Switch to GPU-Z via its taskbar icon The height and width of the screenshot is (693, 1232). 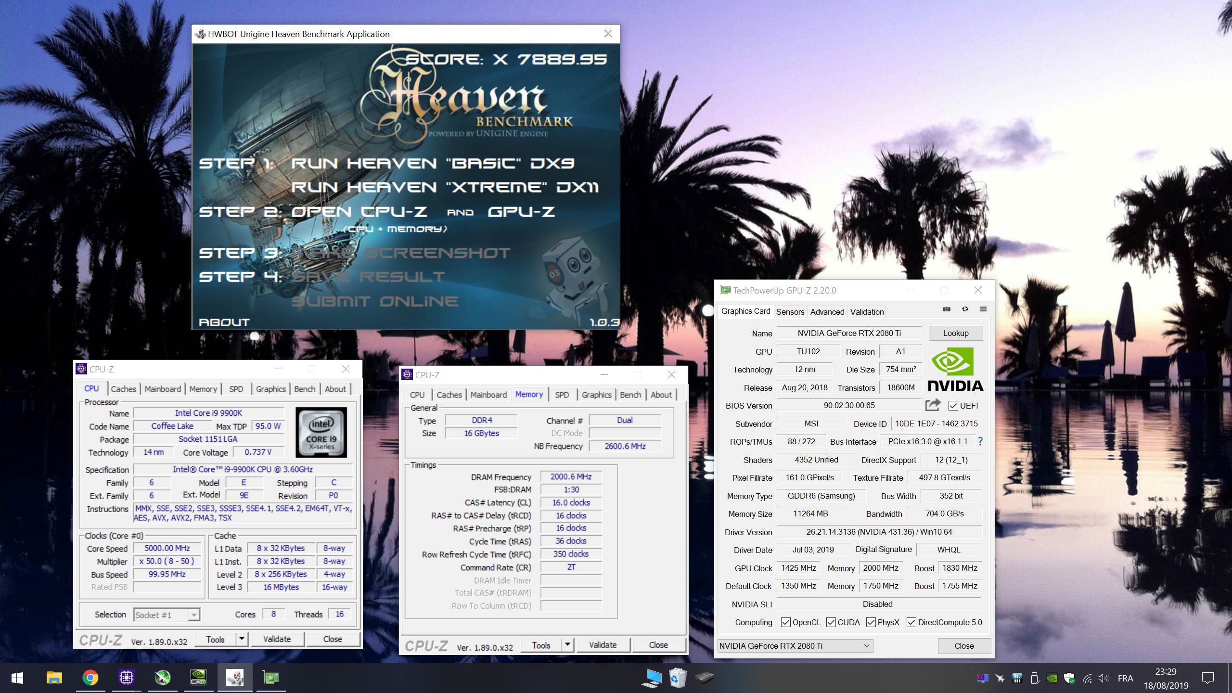[271, 678]
